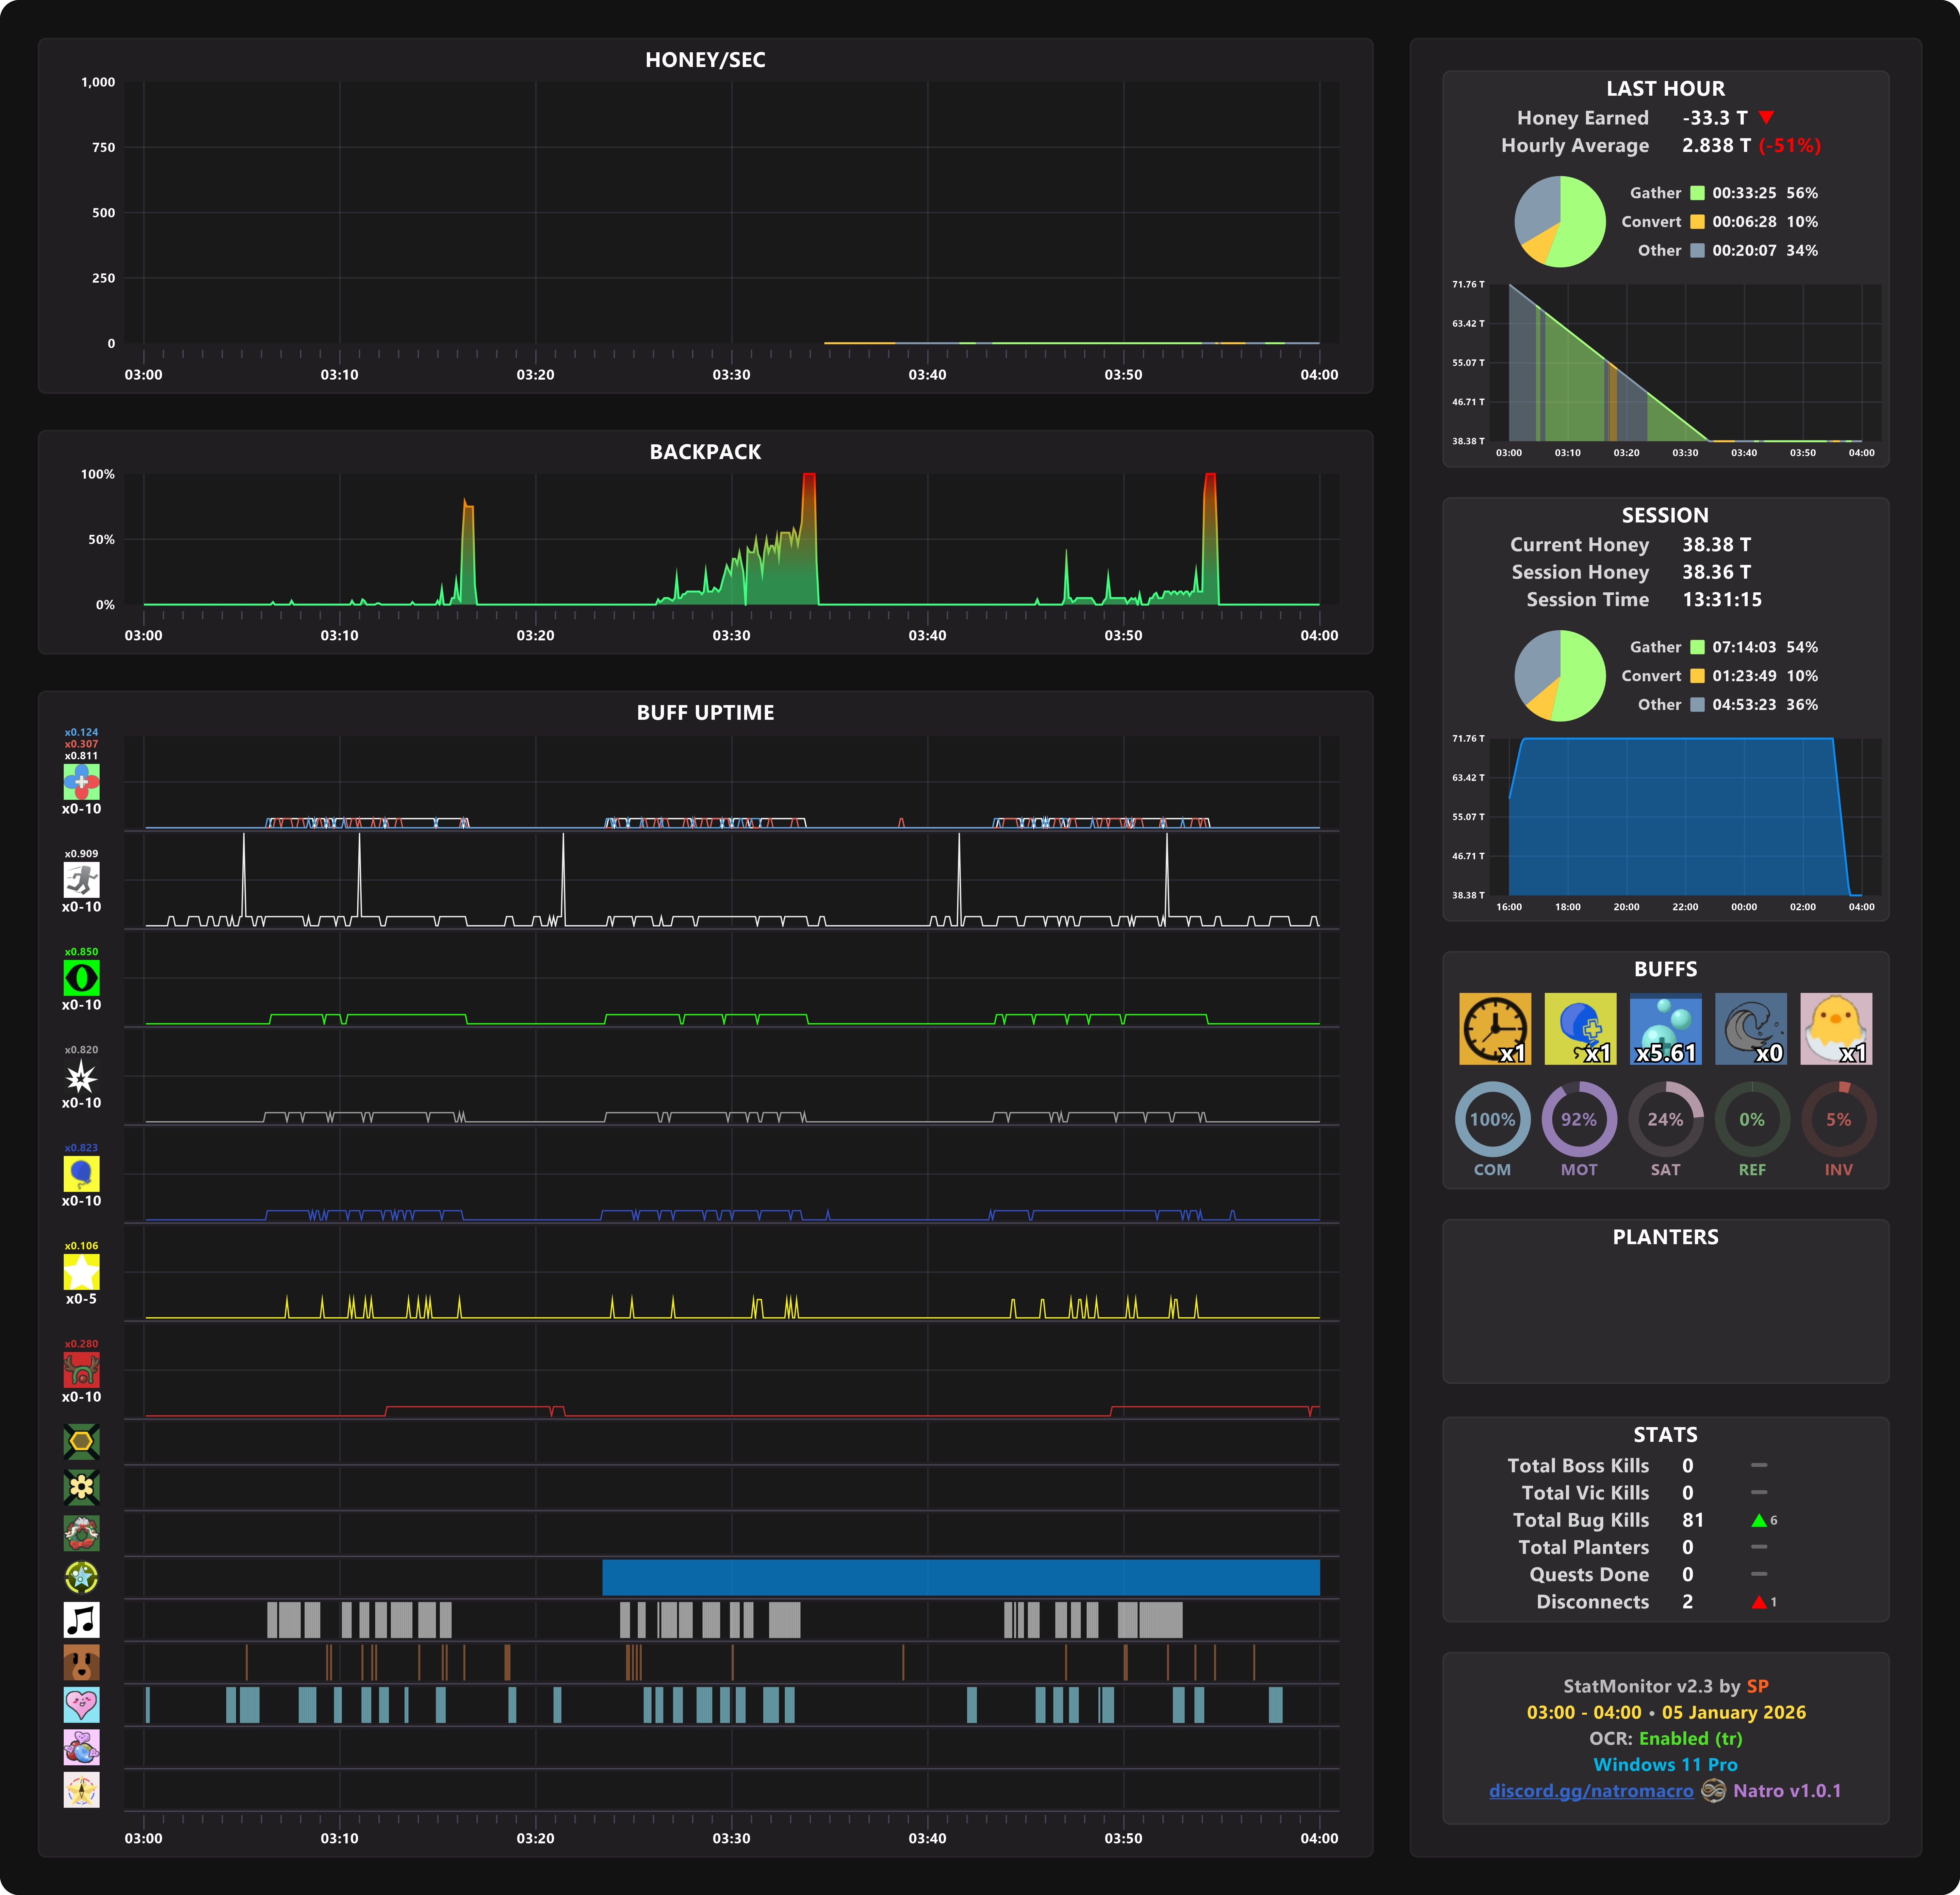Screen dimensions: 1960x1895
Task: Click the running figure haste icon
Action: click(x=81, y=880)
